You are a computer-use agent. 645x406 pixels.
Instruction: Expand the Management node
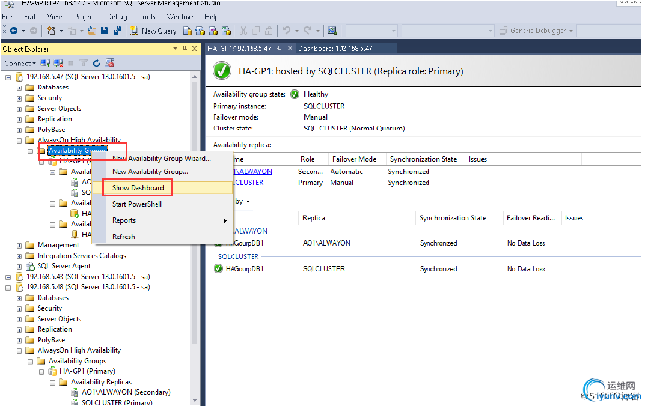19,246
